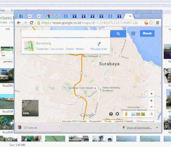Screen dimensions: 171x147
Task: Open the map help question icon
Action: (x=111, y=114)
